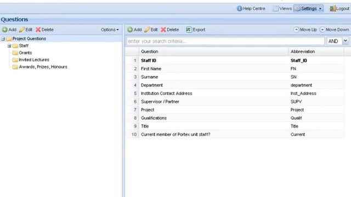Select the Staff ID question row
The image size is (351, 197).
[235, 61]
